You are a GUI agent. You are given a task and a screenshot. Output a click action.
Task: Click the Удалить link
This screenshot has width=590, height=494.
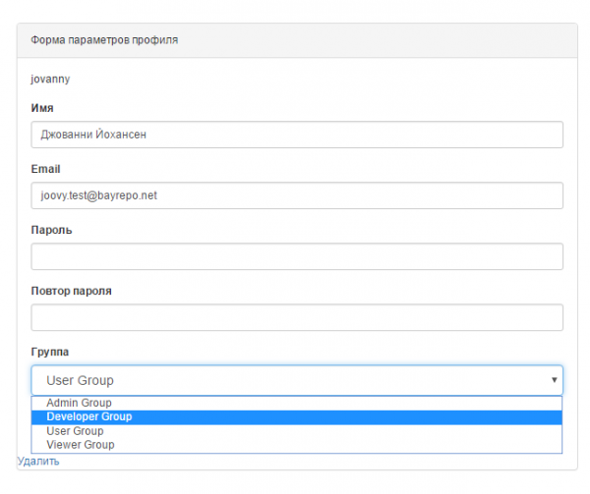[x=38, y=462]
